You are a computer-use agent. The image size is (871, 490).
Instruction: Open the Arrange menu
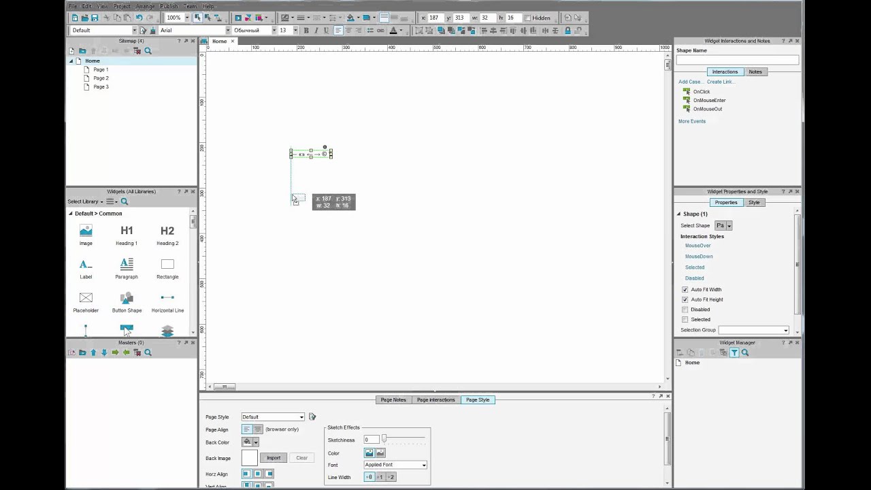pos(145,6)
